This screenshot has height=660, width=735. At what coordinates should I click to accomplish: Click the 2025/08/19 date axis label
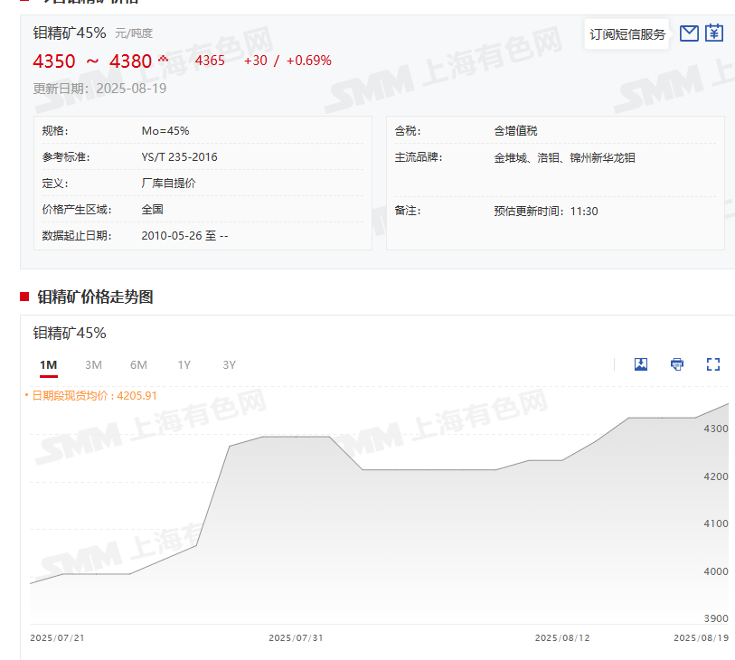click(x=700, y=637)
